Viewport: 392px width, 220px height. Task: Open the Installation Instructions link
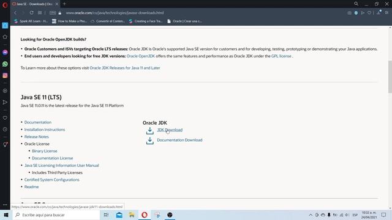coord(45,130)
